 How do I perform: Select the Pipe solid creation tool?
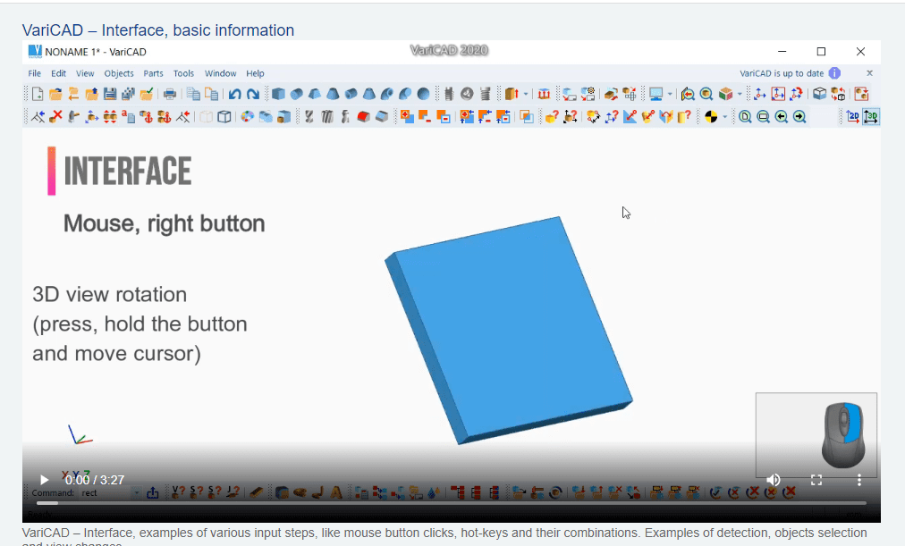click(x=351, y=94)
